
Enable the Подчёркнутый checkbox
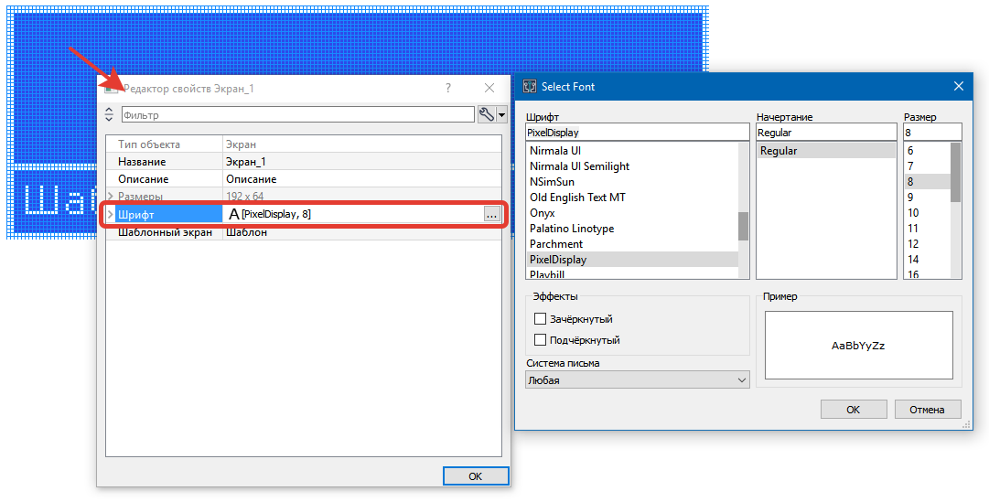540,340
